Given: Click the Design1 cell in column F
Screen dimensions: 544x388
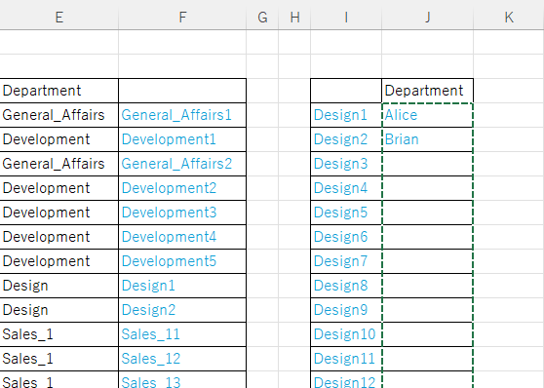Looking at the screenshot, I should pos(182,286).
